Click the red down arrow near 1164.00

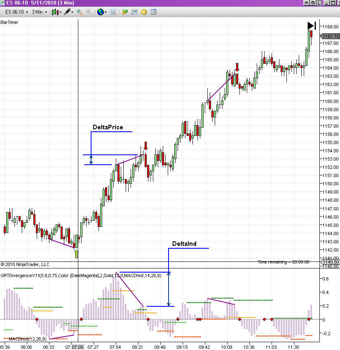(237, 68)
